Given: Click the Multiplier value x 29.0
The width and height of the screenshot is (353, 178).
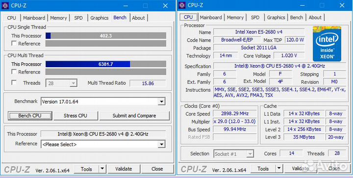Looking at the screenshot, I should [235, 122].
